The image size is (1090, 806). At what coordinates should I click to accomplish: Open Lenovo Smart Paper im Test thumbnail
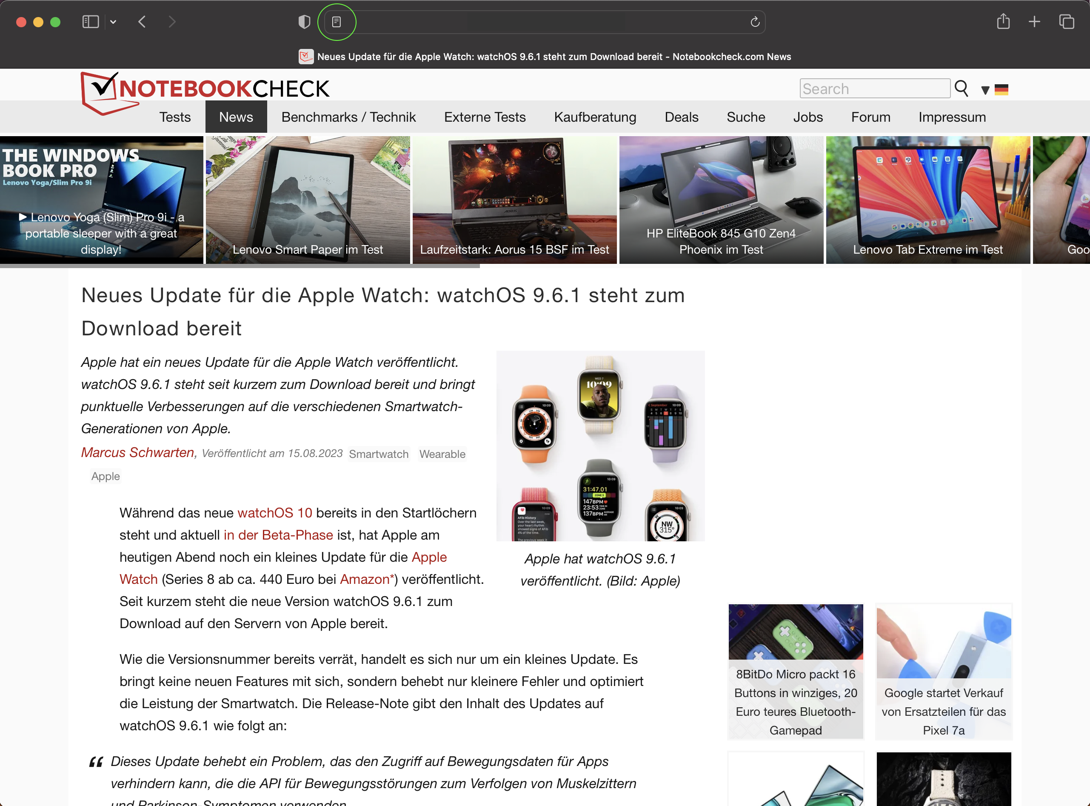click(307, 200)
